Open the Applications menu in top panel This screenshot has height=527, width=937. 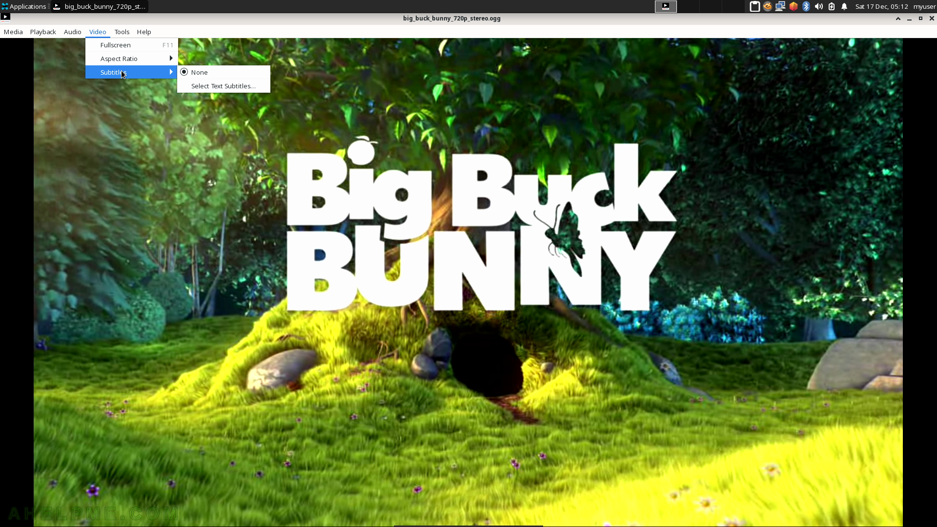tap(25, 6)
